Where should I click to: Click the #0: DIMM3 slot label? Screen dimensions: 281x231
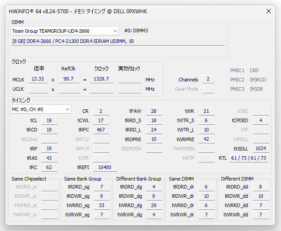(x=136, y=31)
